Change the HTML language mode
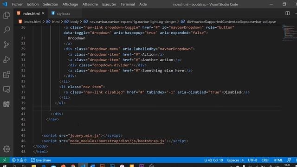This screenshot has height=167, width=297. tap(278, 160)
